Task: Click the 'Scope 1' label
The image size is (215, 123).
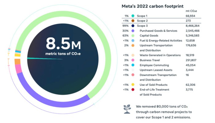Action: pos(142,16)
